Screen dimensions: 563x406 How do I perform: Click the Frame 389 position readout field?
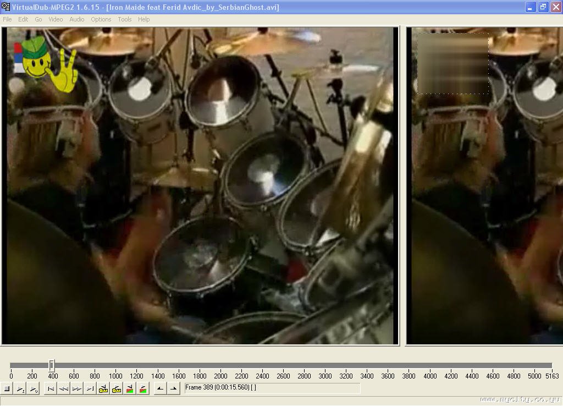(x=272, y=388)
